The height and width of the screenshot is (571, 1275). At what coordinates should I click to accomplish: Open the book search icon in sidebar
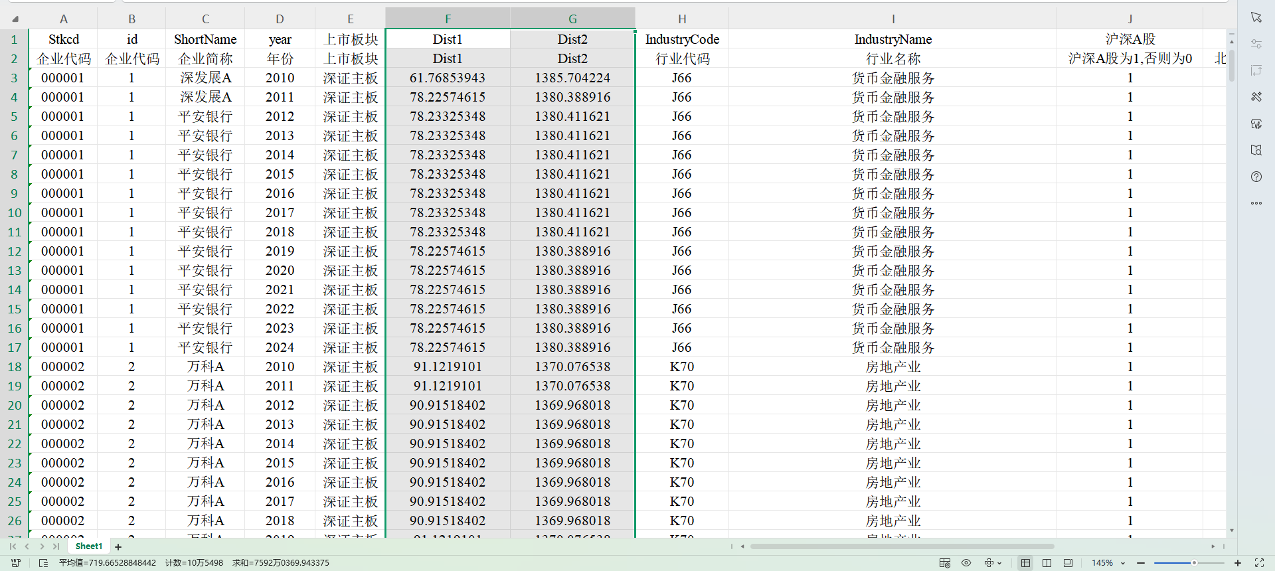pyautogui.click(x=1256, y=150)
